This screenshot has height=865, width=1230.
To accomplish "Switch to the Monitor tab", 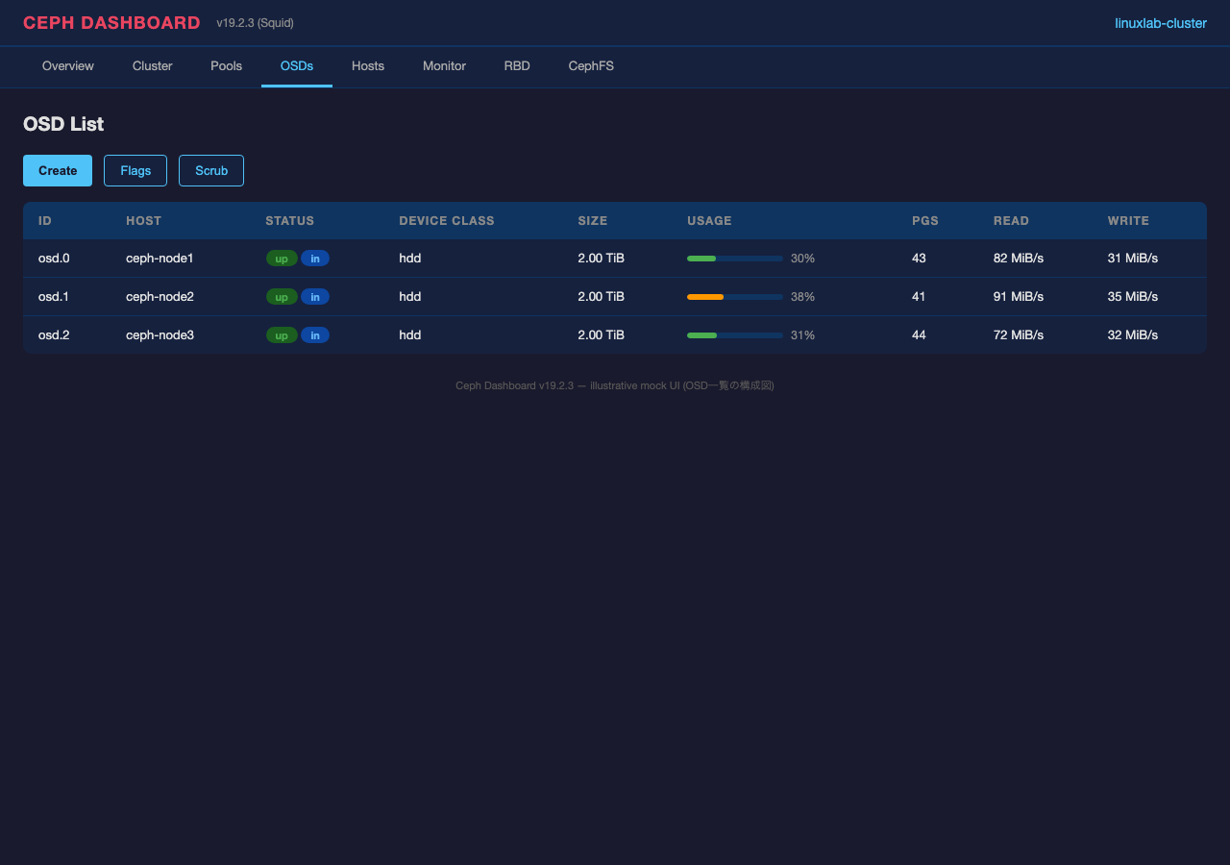I will point(444,66).
